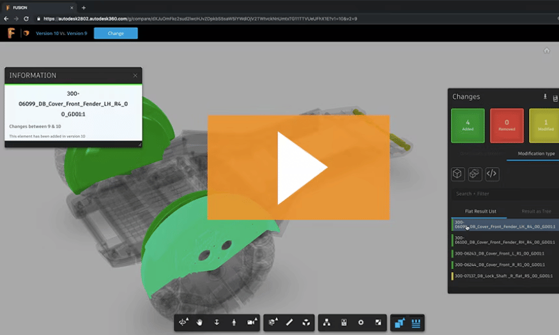
Task: Select the Pan hand tool
Action: point(199,322)
